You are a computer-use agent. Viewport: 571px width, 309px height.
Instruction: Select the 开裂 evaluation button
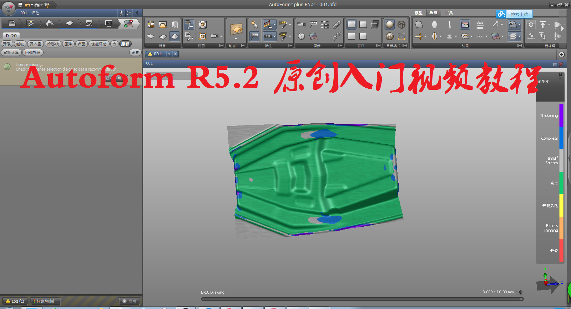click(7, 44)
